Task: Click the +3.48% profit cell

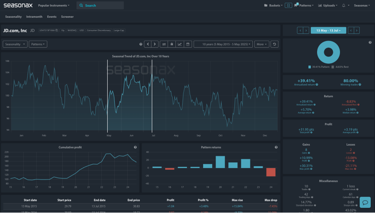Action: [203, 206]
